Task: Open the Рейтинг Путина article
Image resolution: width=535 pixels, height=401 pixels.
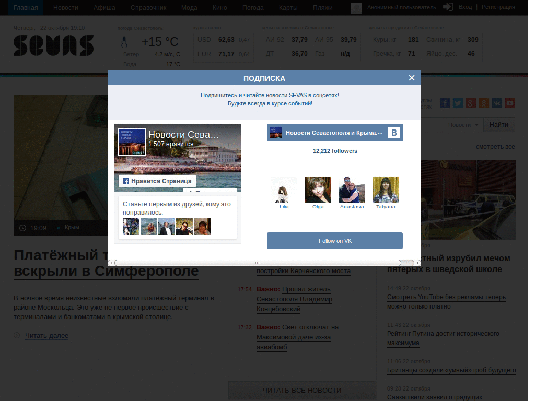Action: click(x=443, y=338)
